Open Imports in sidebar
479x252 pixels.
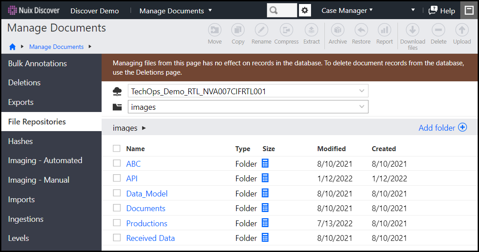tap(51, 199)
